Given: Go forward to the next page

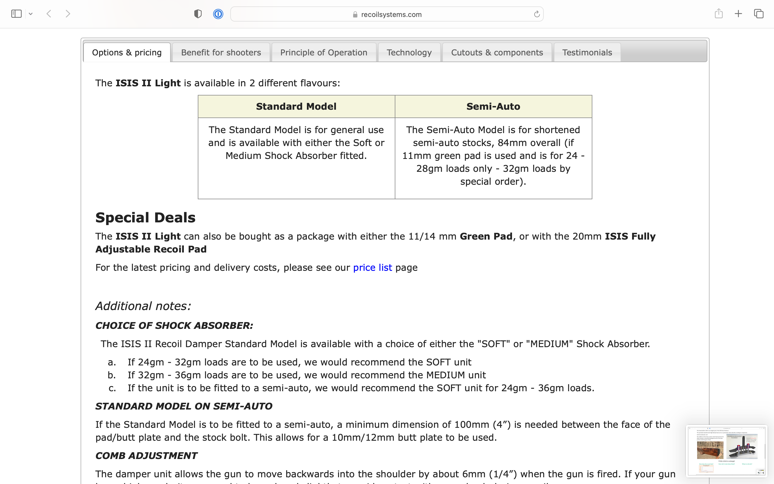Looking at the screenshot, I should tap(68, 14).
